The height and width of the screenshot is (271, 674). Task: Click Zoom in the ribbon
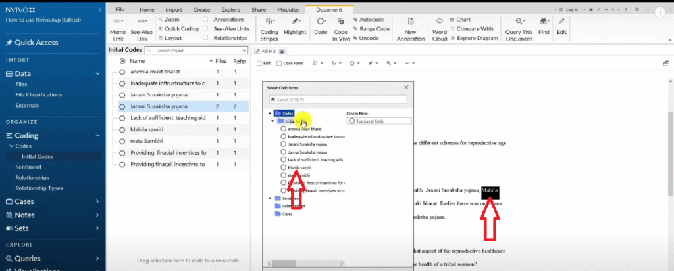(169, 20)
